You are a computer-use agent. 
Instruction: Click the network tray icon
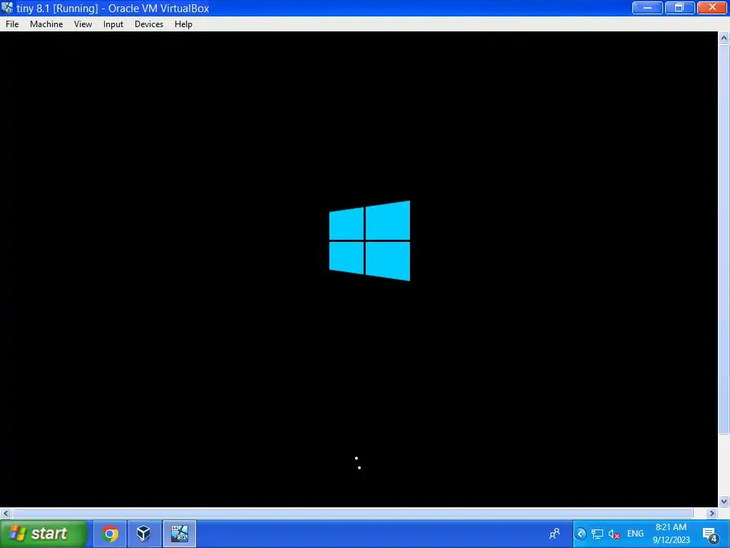click(597, 534)
